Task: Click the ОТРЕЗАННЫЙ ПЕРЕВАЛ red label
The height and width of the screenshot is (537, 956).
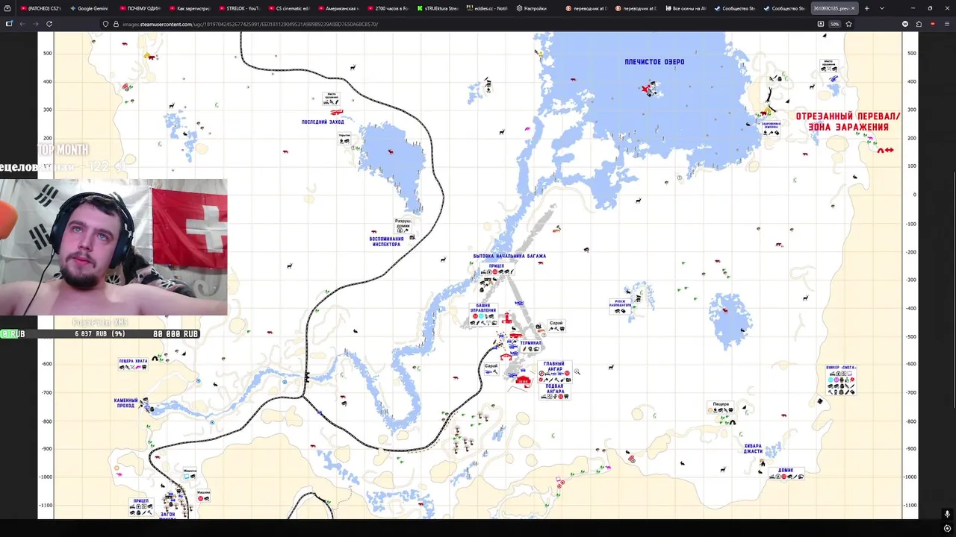Action: point(848,116)
